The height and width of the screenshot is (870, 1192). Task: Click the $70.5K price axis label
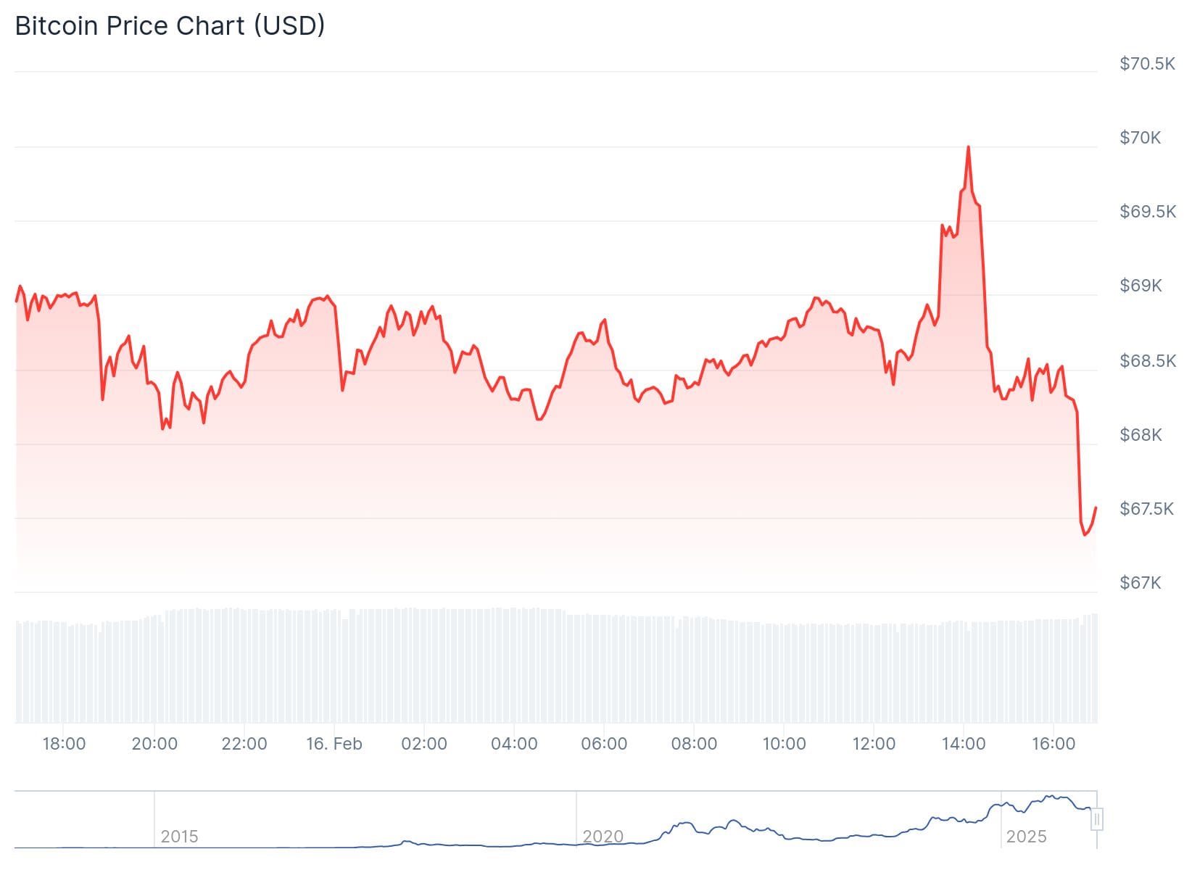click(1147, 64)
